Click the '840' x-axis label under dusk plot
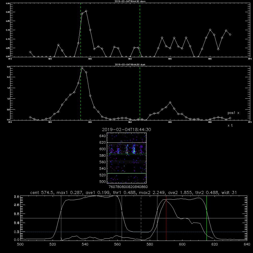This screenshot has width=253, height=253. tap(130, 122)
